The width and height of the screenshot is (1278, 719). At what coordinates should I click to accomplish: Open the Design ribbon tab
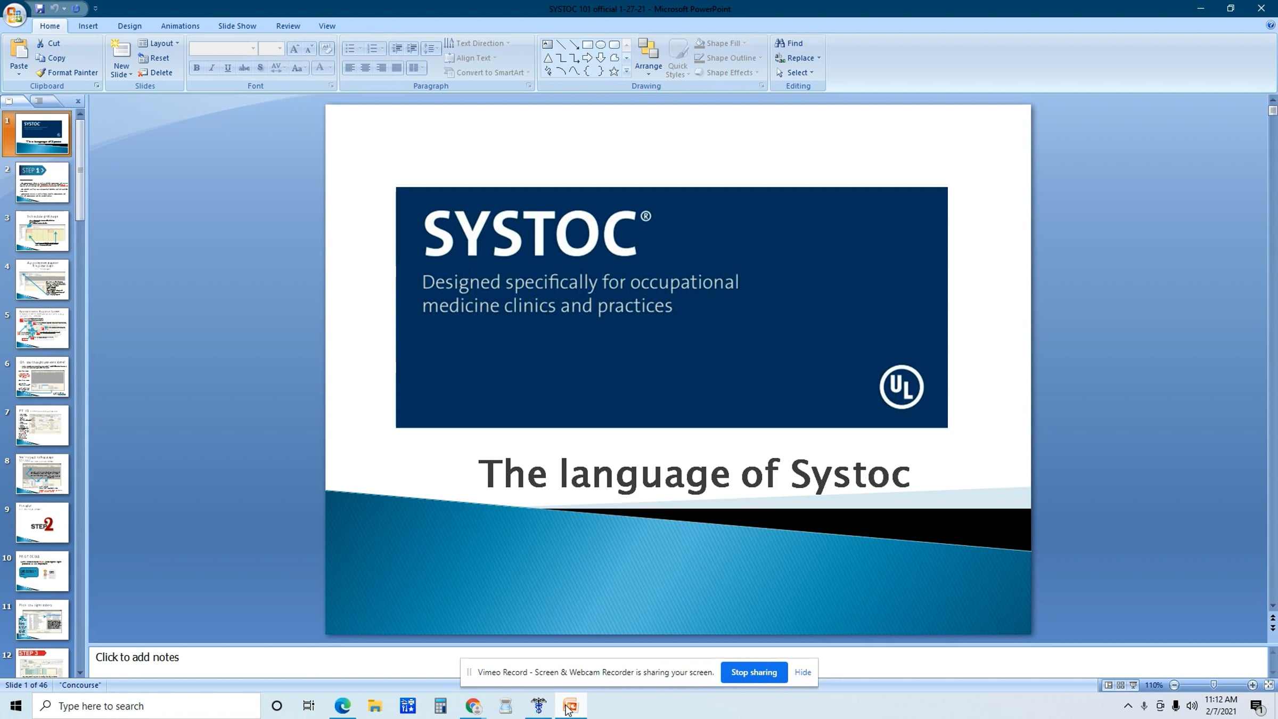click(129, 26)
